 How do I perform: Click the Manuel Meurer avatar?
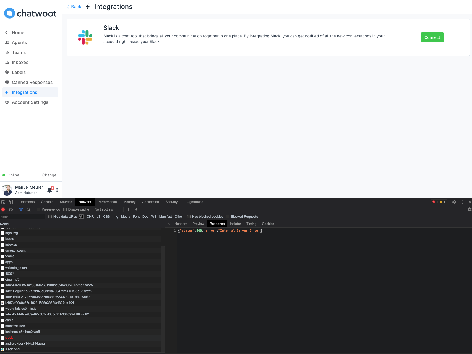coord(7,190)
